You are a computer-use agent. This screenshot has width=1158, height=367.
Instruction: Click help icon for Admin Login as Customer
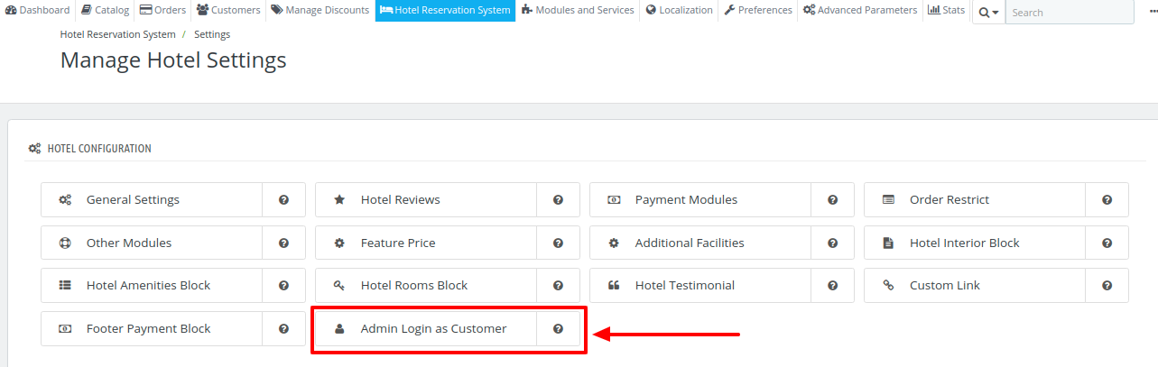558,329
